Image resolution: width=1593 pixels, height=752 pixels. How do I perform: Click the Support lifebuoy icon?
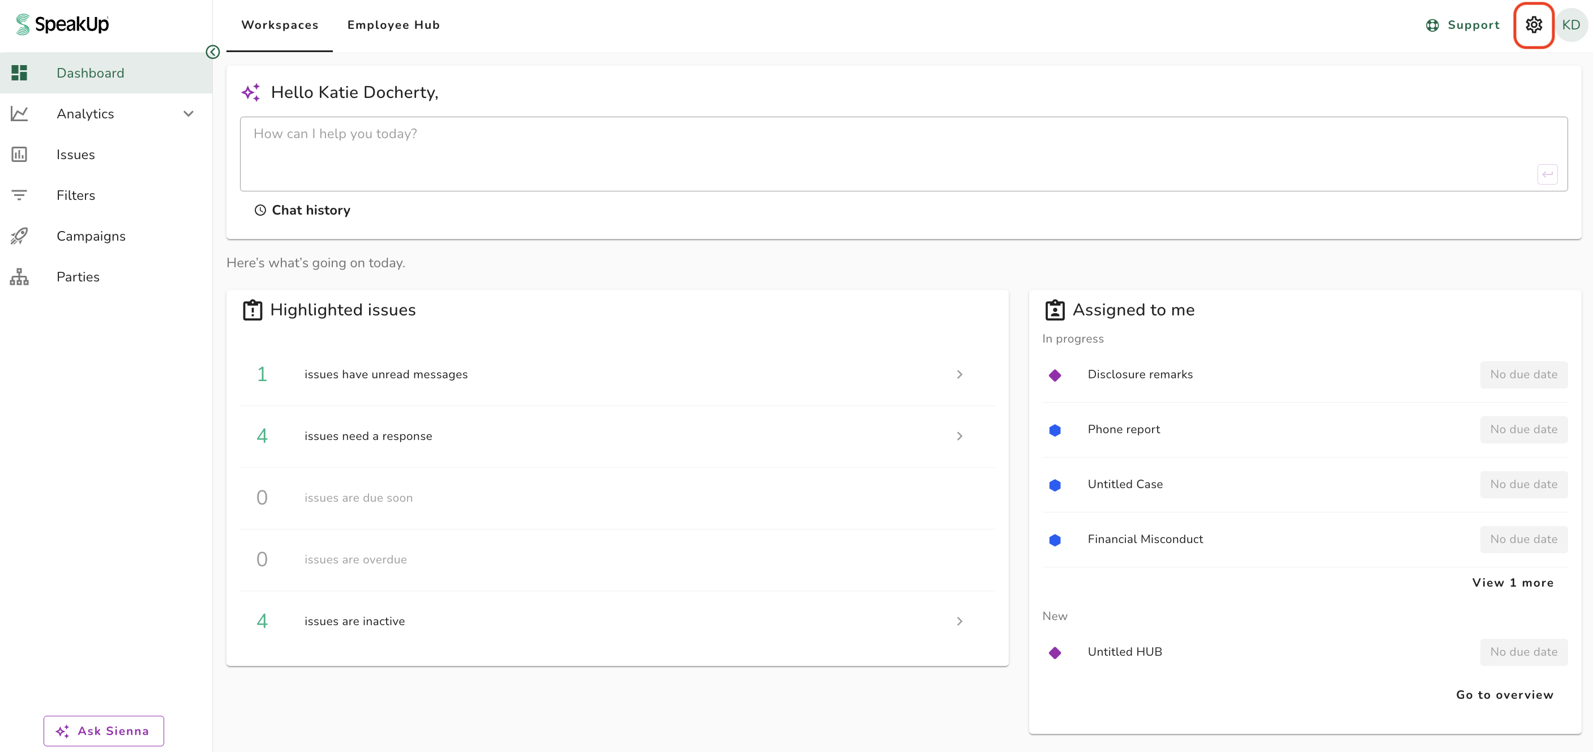click(x=1432, y=25)
